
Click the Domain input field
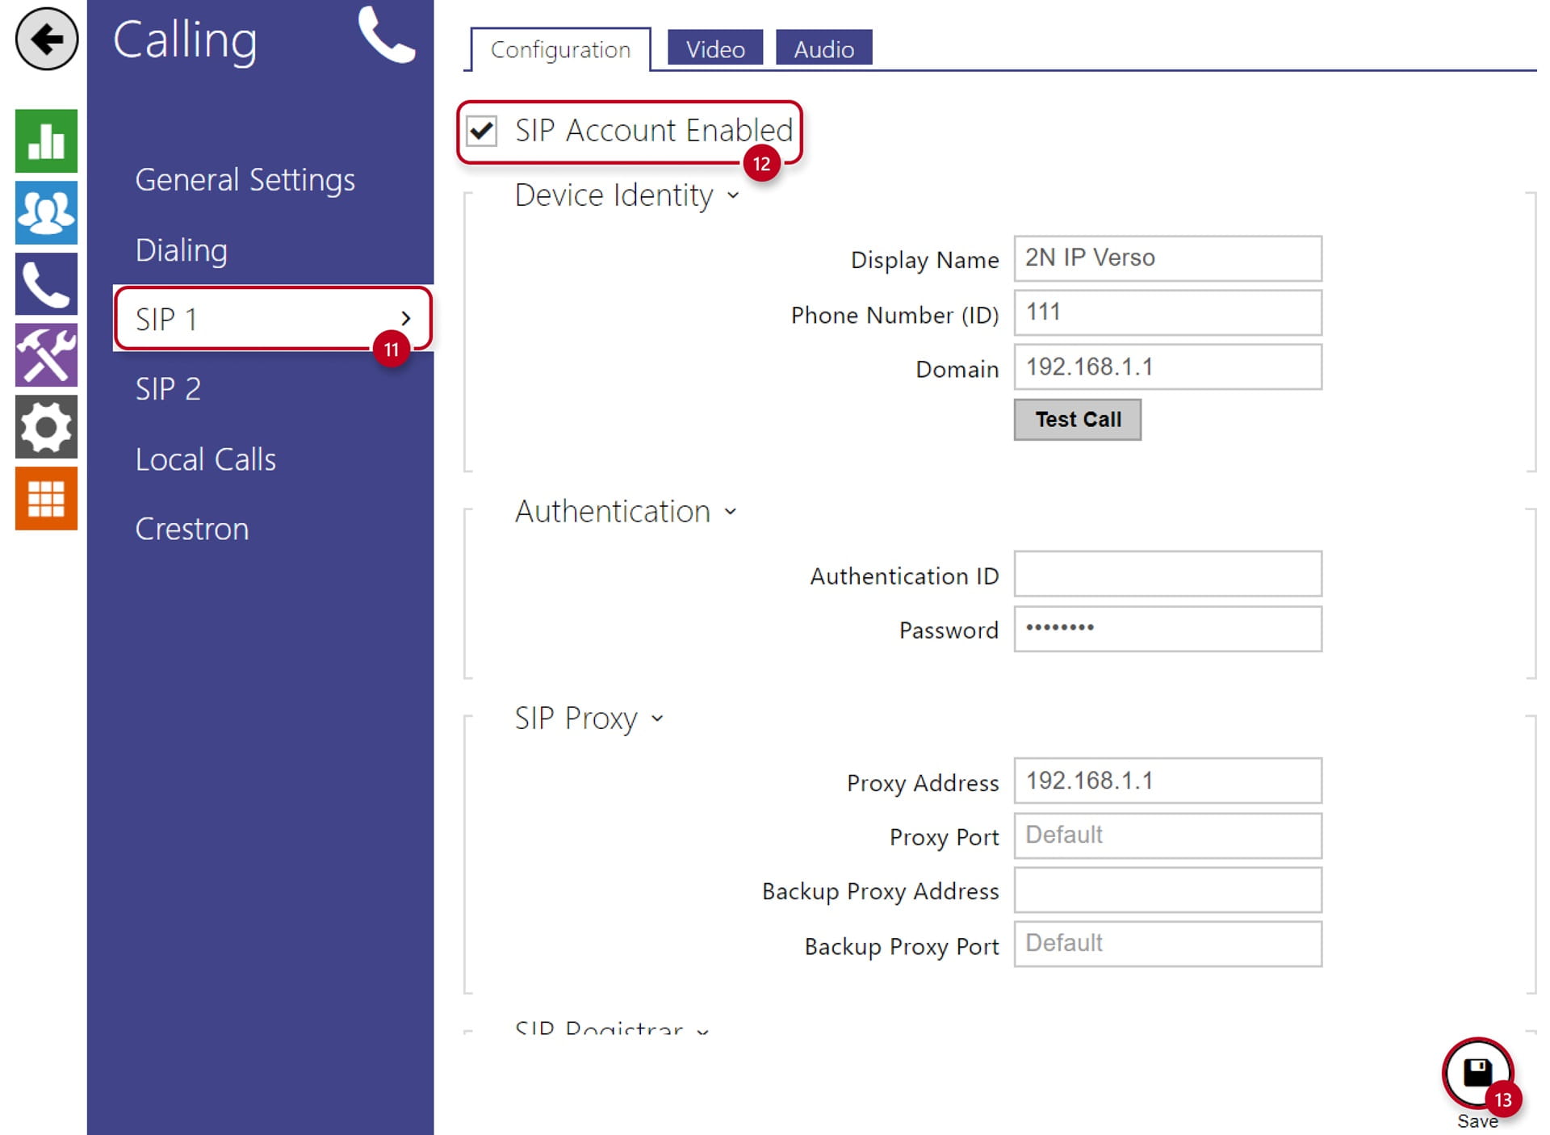[x=1167, y=367]
